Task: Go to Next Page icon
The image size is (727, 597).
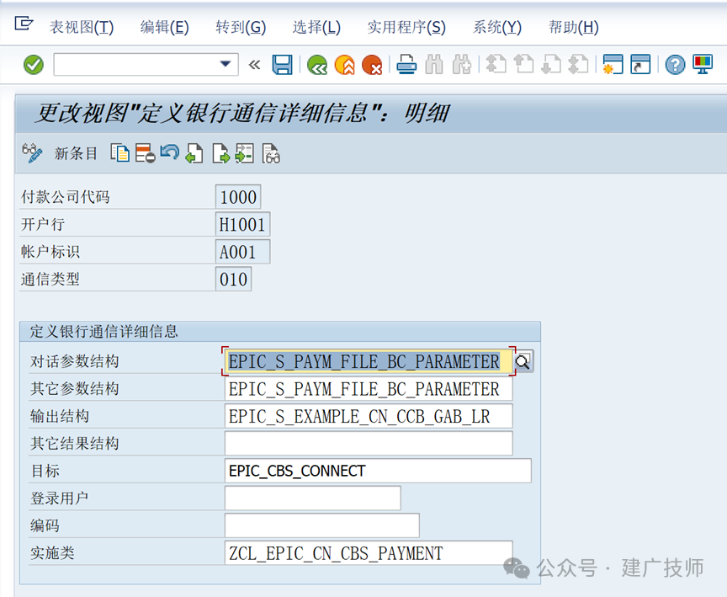Action: coord(551,65)
